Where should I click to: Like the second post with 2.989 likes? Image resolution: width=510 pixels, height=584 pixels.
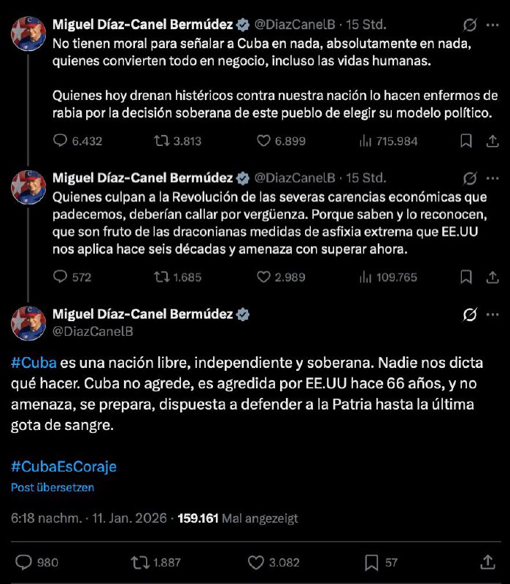(x=265, y=277)
